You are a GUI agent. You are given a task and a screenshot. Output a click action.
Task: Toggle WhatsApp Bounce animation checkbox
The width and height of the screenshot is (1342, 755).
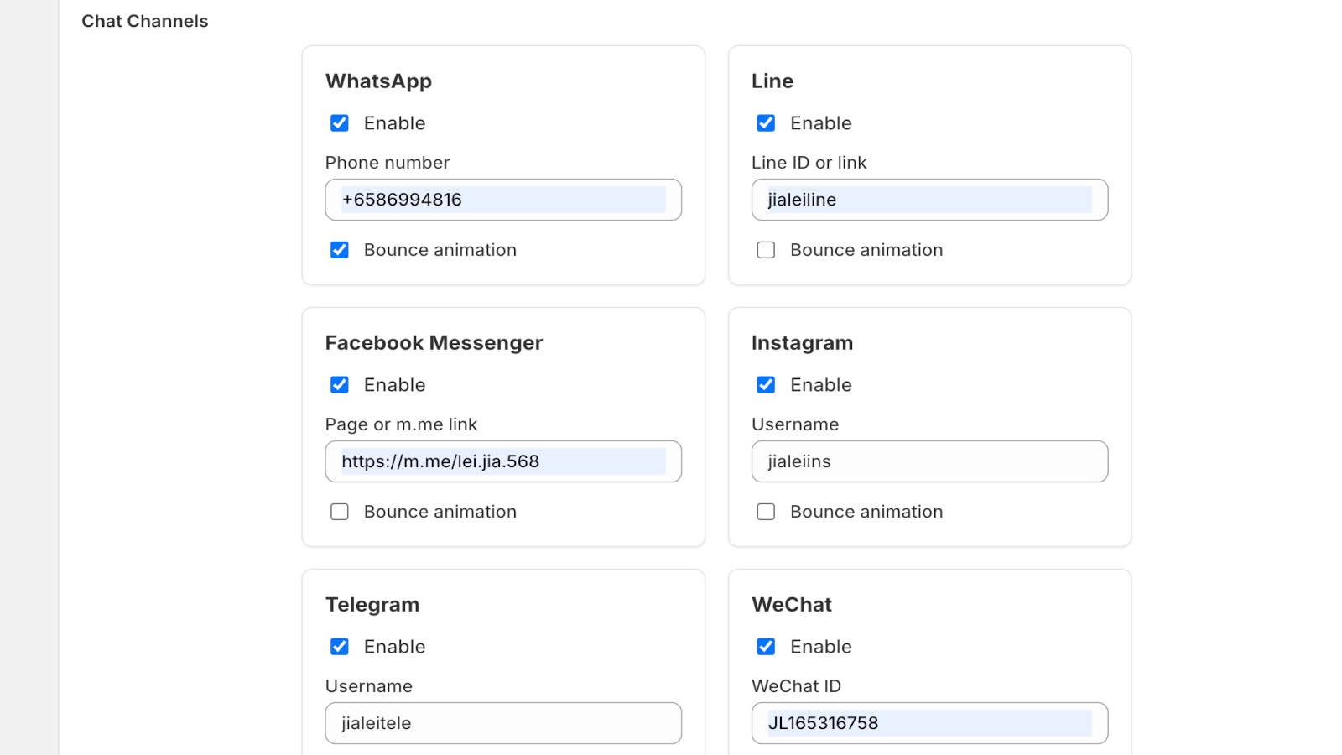(x=340, y=250)
